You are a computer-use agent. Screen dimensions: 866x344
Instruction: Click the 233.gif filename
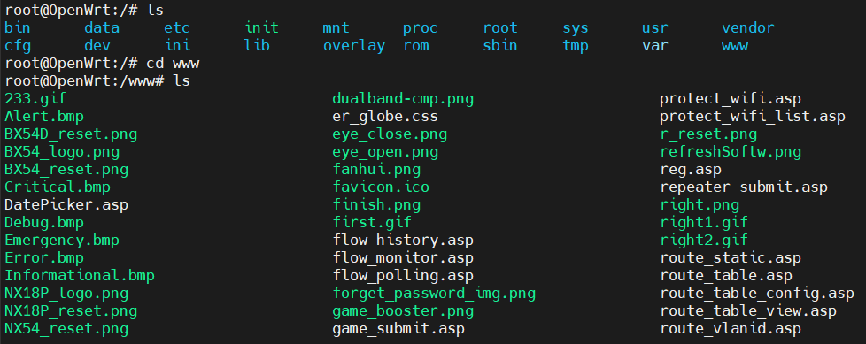click(35, 99)
